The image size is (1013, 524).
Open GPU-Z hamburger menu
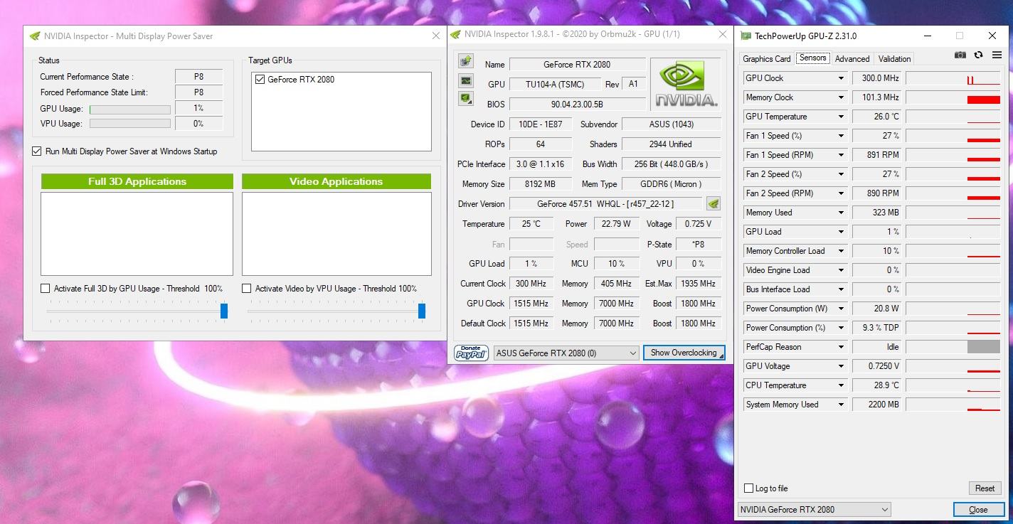995,55
